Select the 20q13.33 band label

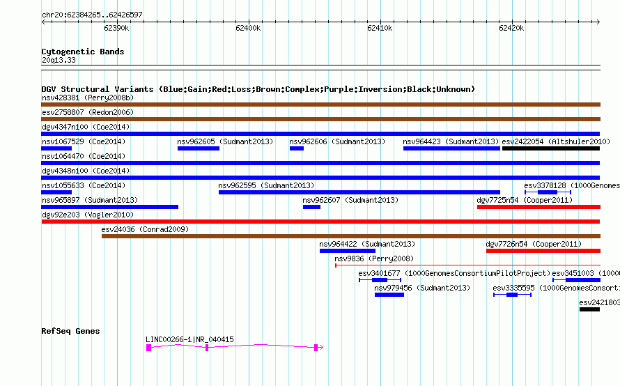click(x=59, y=60)
